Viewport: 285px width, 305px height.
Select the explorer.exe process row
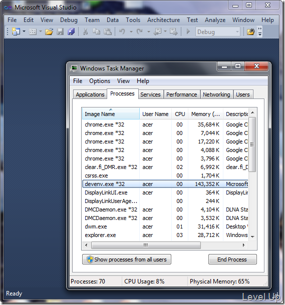click(x=165, y=235)
